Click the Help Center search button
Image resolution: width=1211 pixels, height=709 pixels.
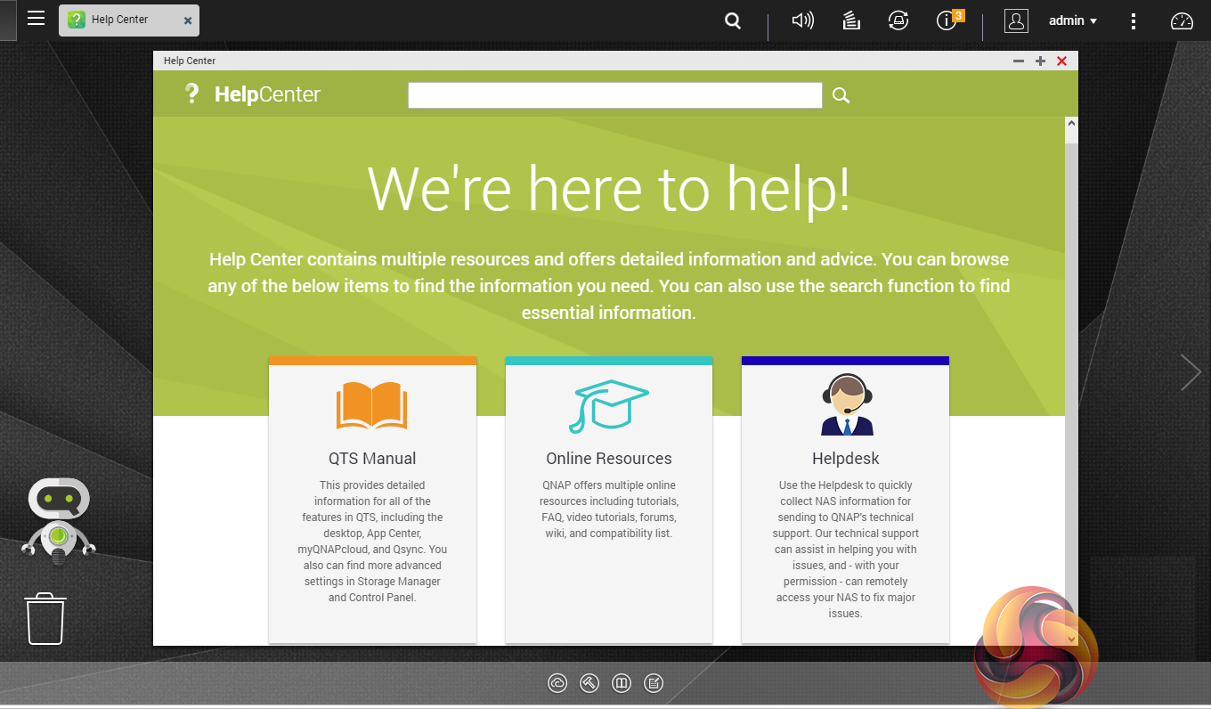(841, 95)
